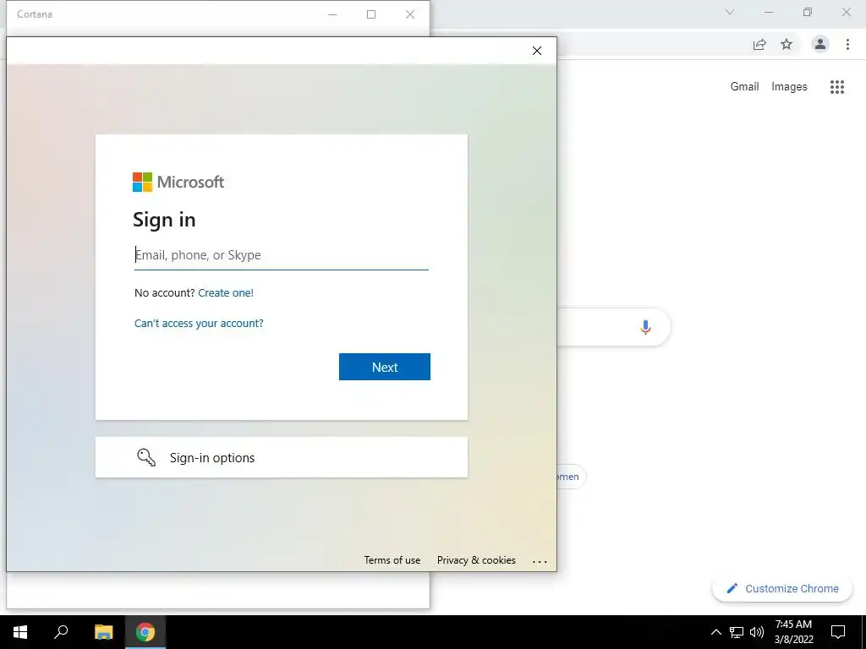The height and width of the screenshot is (649, 866).
Task: Click the Microsoft logo
Action: click(178, 183)
